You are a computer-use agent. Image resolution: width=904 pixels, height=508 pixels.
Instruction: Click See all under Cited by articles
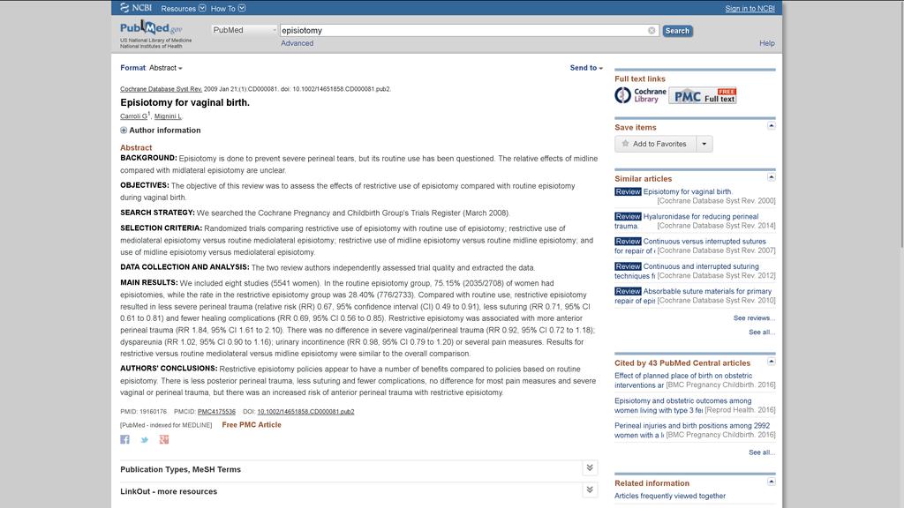coord(762,452)
